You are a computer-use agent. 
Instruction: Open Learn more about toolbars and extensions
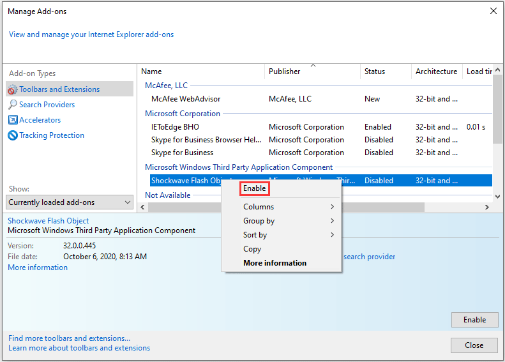point(79,348)
